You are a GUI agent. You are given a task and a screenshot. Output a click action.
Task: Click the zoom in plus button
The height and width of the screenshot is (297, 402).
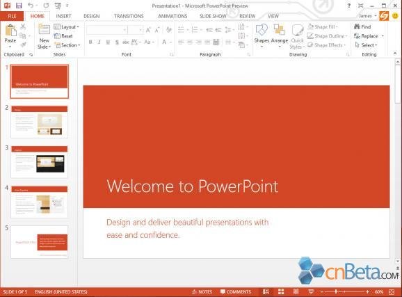pyautogui.click(x=367, y=292)
